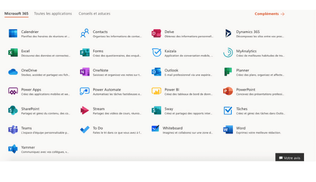Open the Calendrier app icon
The image size is (316, 182).
(x=13, y=33)
